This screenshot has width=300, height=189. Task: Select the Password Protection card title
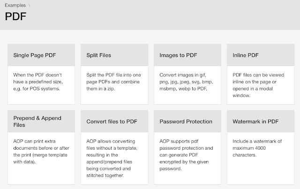point(186,122)
